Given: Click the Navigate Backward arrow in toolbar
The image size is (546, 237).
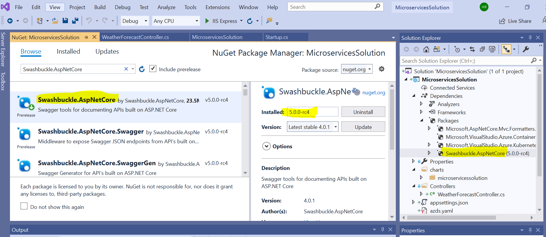Looking at the screenshot, I should [x=10, y=21].
